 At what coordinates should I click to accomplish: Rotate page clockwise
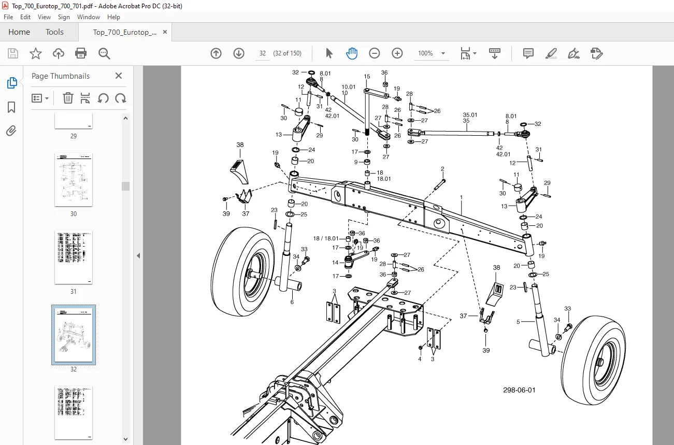(121, 98)
